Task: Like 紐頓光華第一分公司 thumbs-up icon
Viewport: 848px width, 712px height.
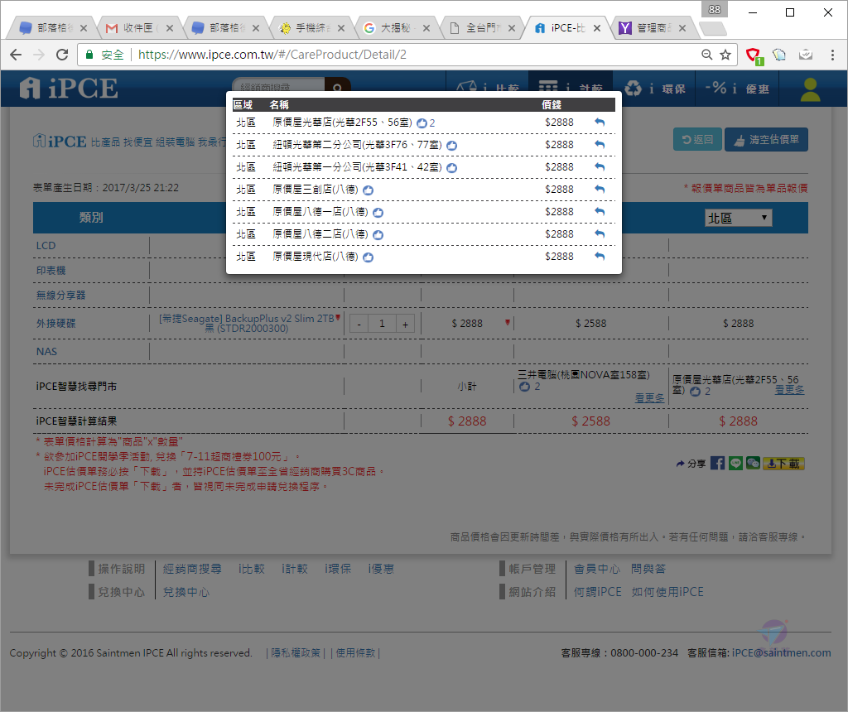Action: click(451, 167)
